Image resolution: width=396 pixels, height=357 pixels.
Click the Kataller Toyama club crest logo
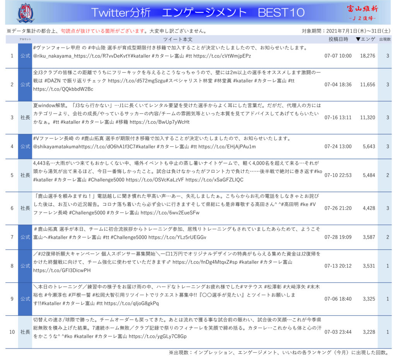[x=26, y=12]
